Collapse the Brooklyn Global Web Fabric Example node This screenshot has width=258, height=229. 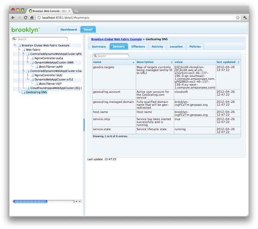pos(15,46)
